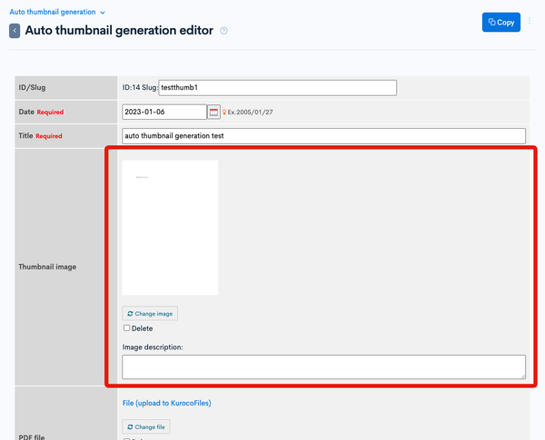
Task: Tick the thumbnail Delete checkbox
Action: pyautogui.click(x=126, y=328)
